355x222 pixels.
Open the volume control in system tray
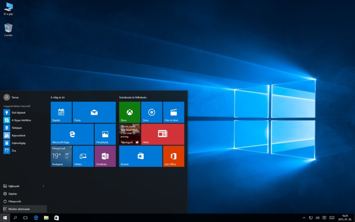point(317,218)
